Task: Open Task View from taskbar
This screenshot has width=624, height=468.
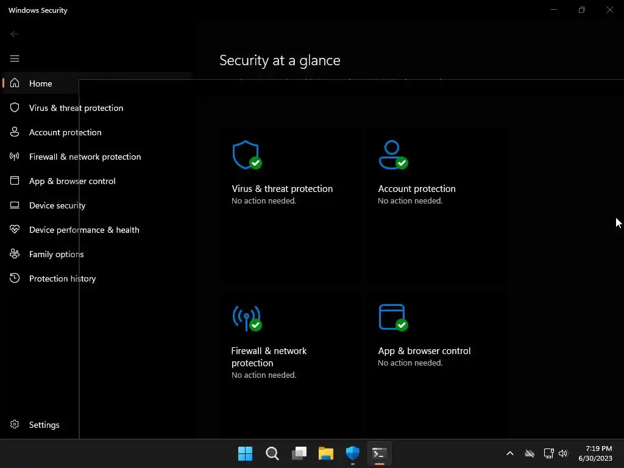Action: (299, 453)
